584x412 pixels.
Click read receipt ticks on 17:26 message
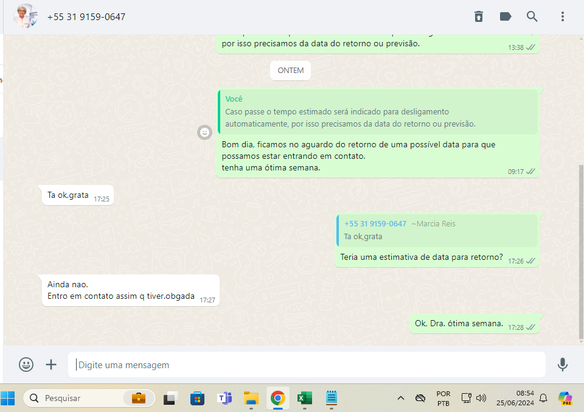point(530,260)
